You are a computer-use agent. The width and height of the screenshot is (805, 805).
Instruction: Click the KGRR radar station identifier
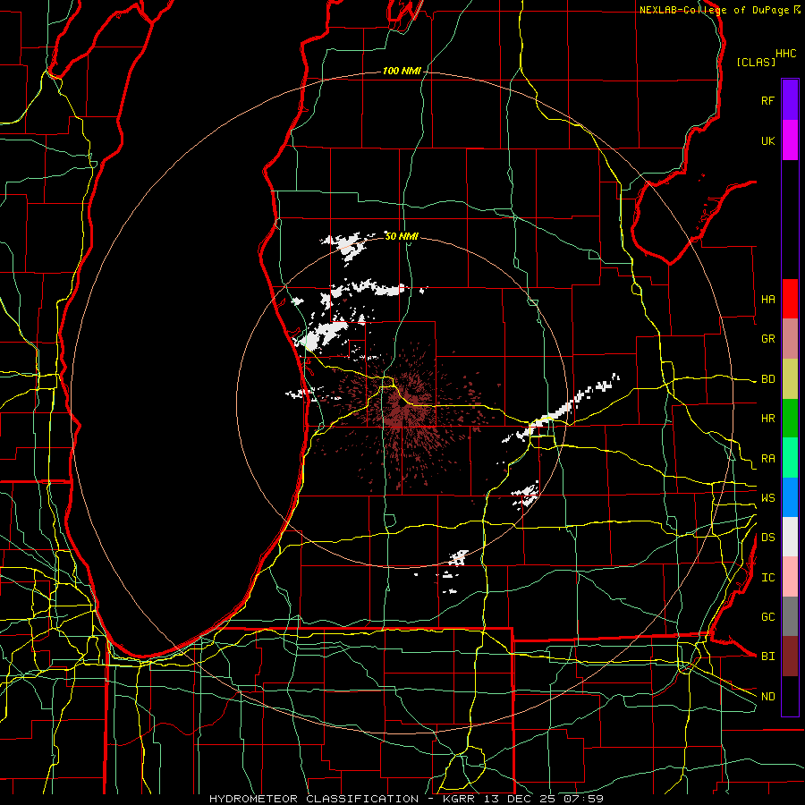[x=460, y=799]
